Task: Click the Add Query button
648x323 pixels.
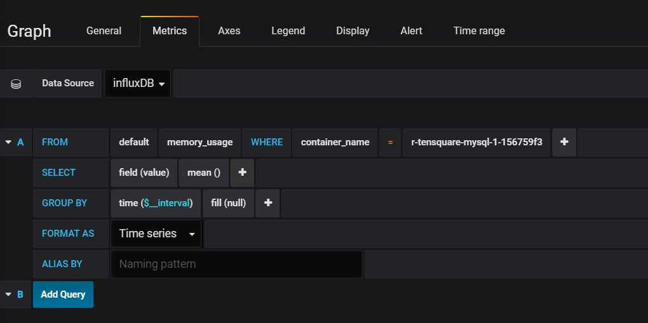Action: click(63, 294)
